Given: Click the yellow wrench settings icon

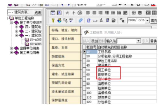Looking at the screenshot, I should [53, 20].
